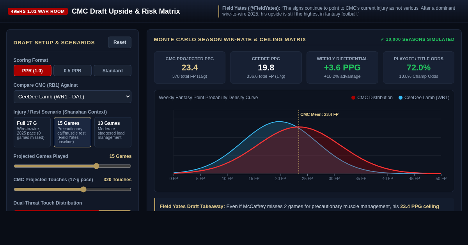Click the '+18.2% advantage' text
Viewport: 468px width, 245px height.
coord(342,76)
